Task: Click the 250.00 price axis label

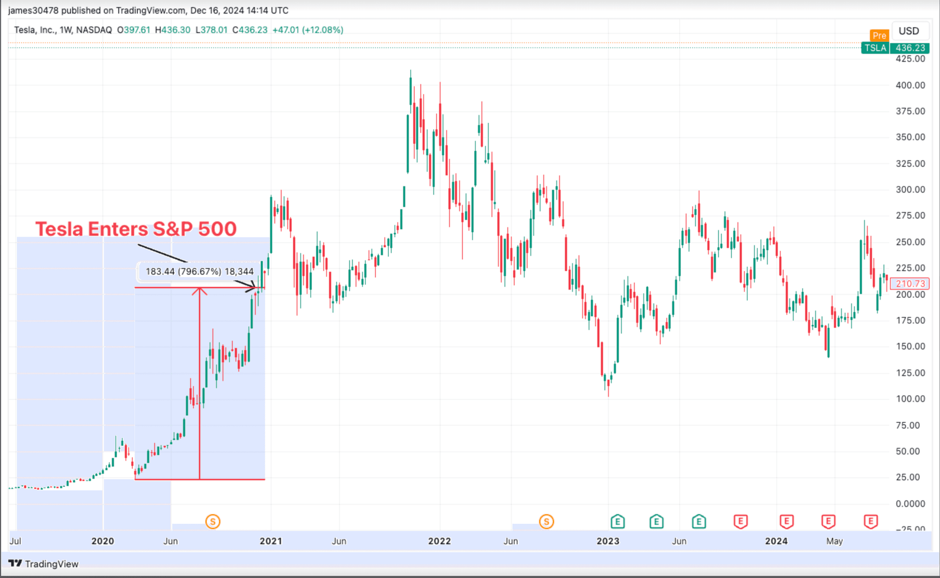Action: 910,242
